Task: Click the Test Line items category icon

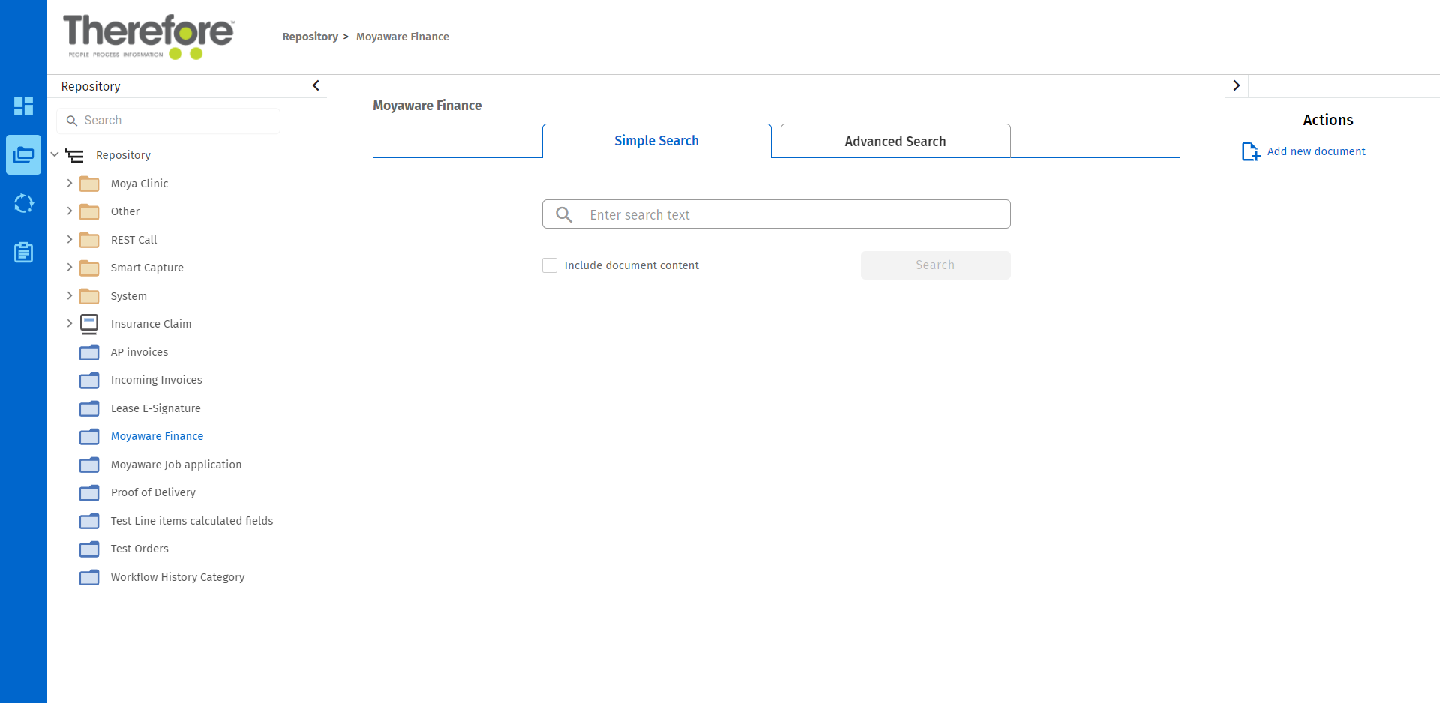Action: pos(89,521)
